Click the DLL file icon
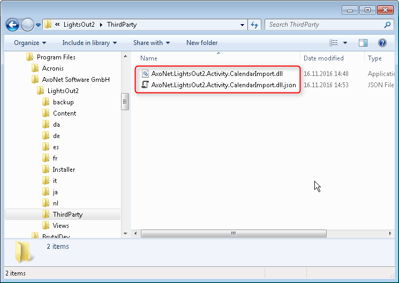Image resolution: width=399 pixels, height=283 pixels. pyautogui.click(x=145, y=74)
